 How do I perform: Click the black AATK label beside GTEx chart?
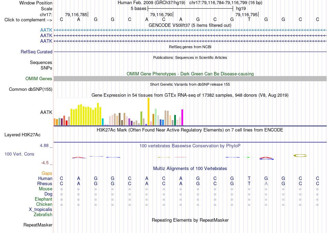click(46, 112)
